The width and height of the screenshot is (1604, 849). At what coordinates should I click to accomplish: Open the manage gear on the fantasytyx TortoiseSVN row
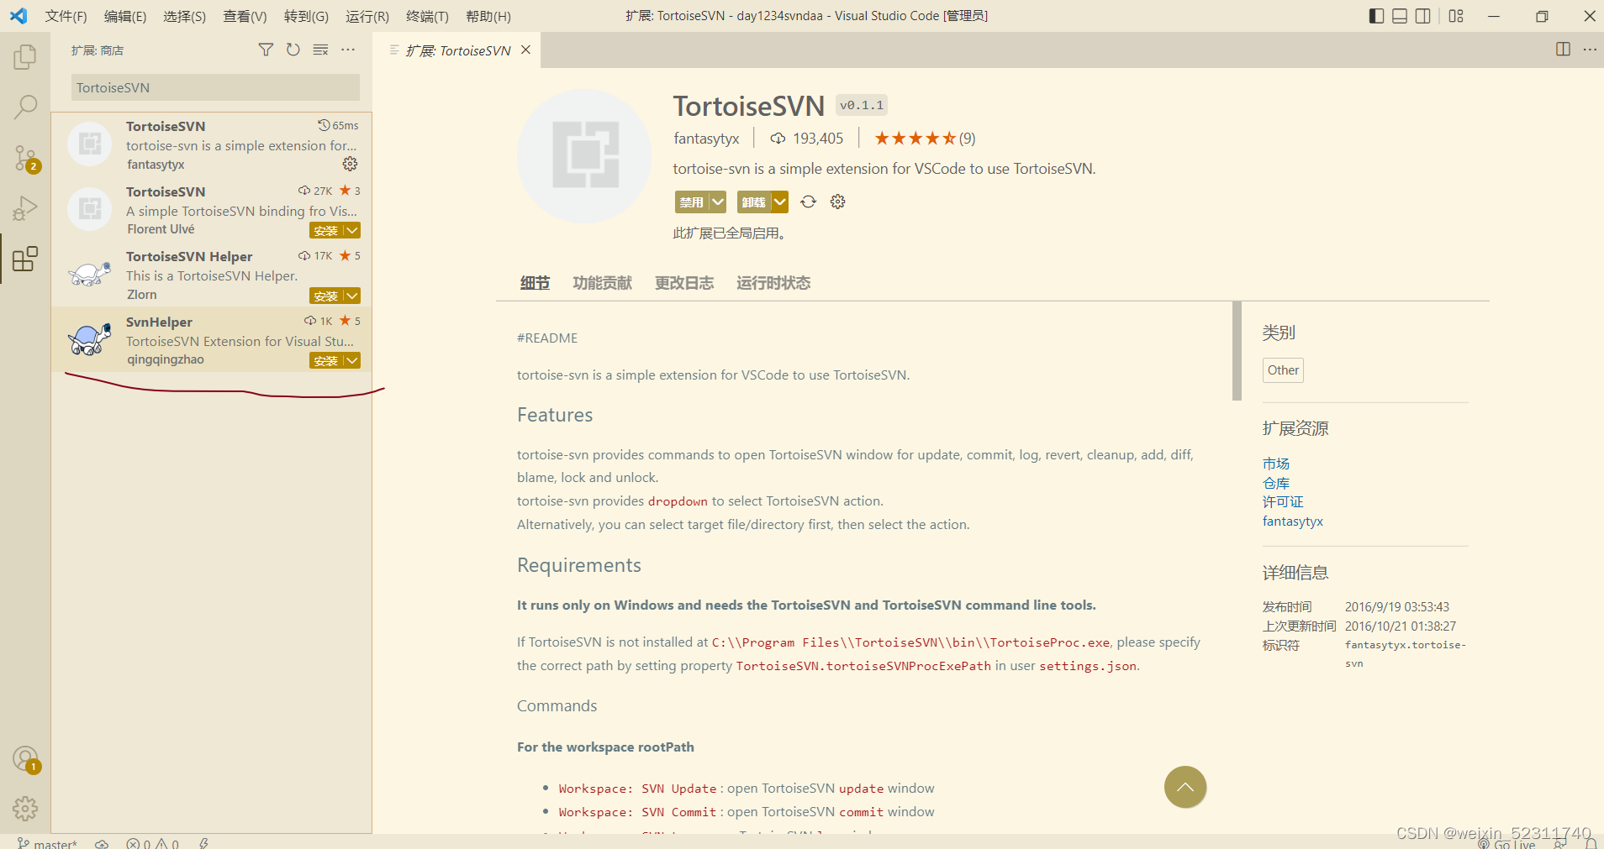(x=351, y=164)
